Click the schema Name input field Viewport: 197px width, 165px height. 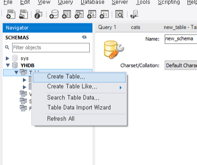(x=181, y=39)
